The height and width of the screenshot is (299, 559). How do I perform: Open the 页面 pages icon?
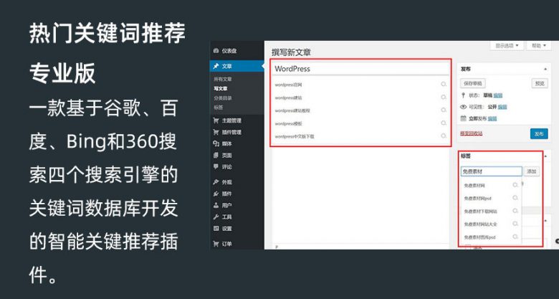click(216, 155)
